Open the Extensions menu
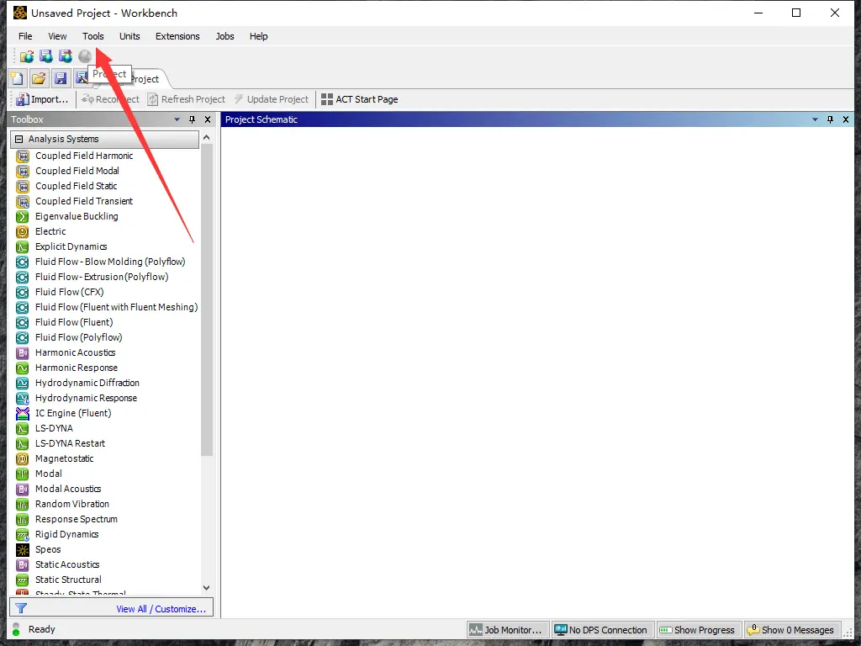Viewport: 861px width, 646px height. pyautogui.click(x=177, y=36)
